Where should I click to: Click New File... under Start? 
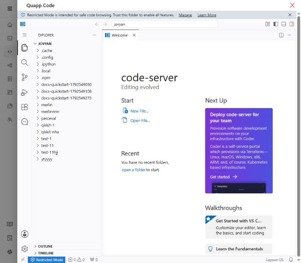click(135, 111)
